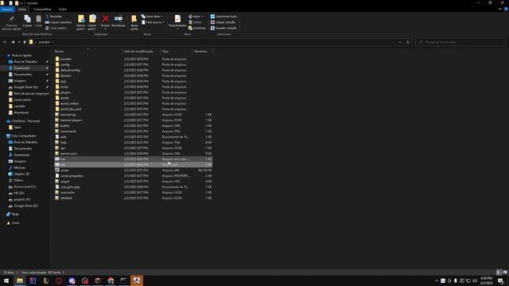
Task: Click Recortar (cut) in the ribbon
Action: [53, 16]
